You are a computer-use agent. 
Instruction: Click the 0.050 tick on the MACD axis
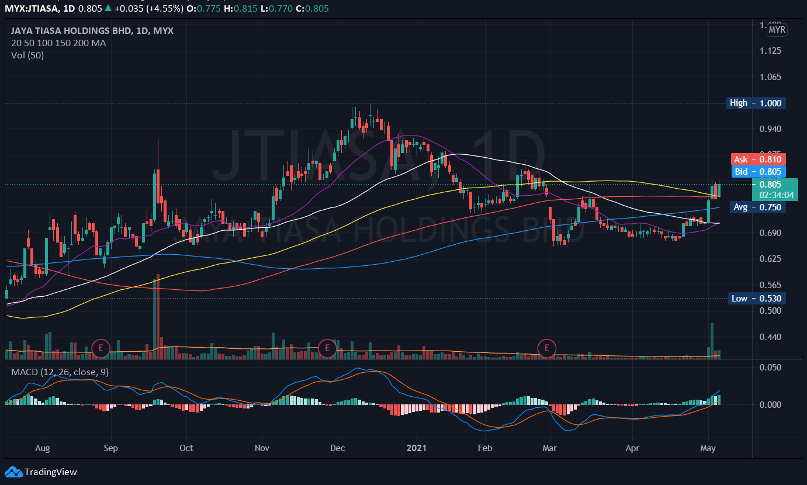[x=770, y=367]
